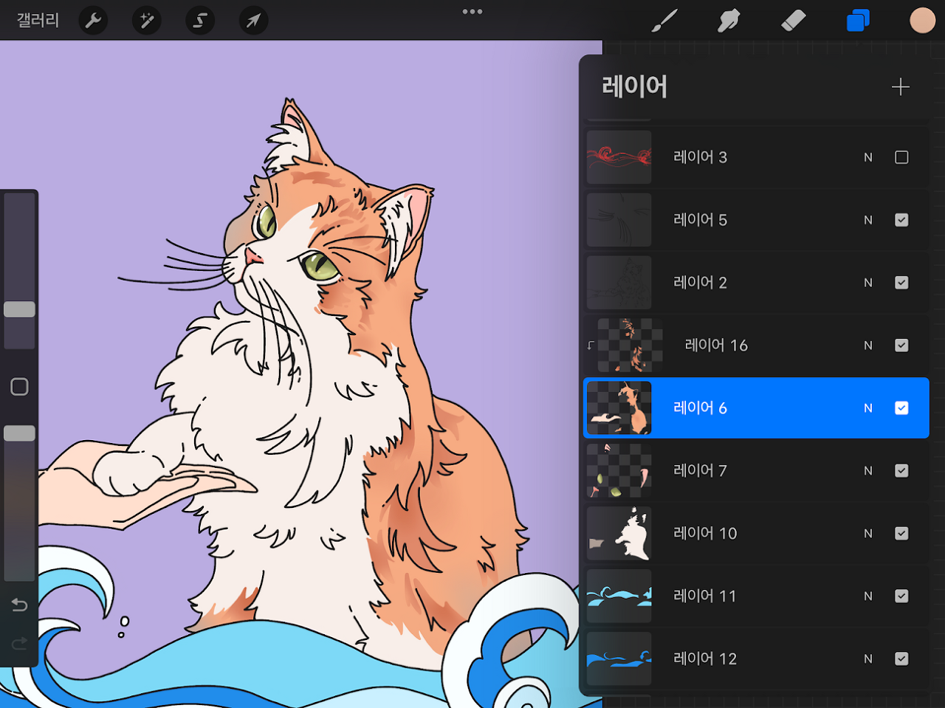Select the Brush tool

tap(664, 21)
